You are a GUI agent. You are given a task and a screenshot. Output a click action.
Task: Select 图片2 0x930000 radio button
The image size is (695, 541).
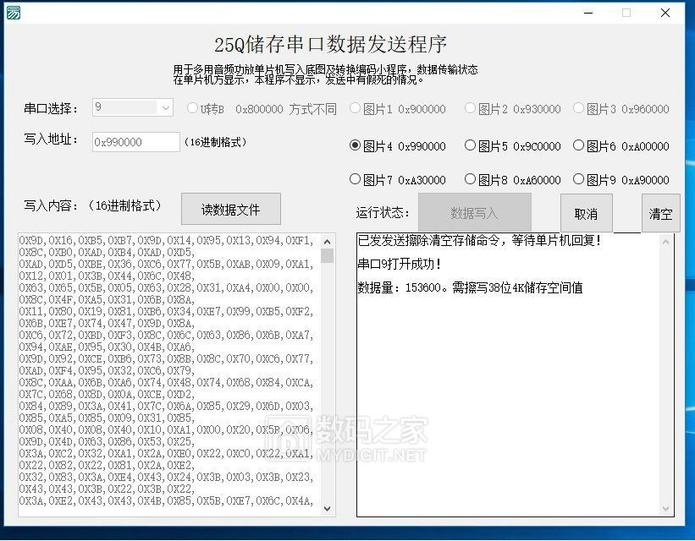[x=471, y=108]
